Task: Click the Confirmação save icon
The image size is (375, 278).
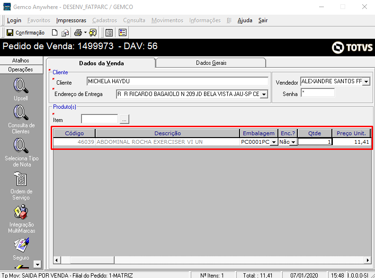Action: click(10, 33)
